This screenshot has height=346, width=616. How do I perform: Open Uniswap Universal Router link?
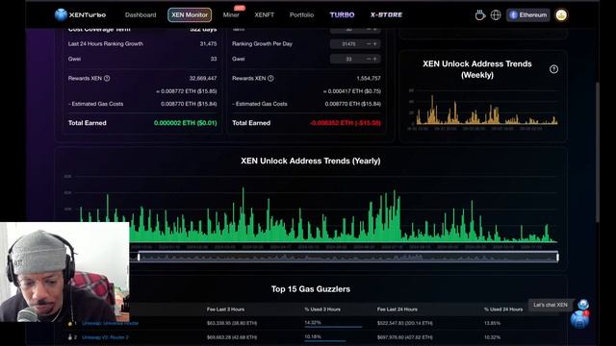click(x=110, y=323)
